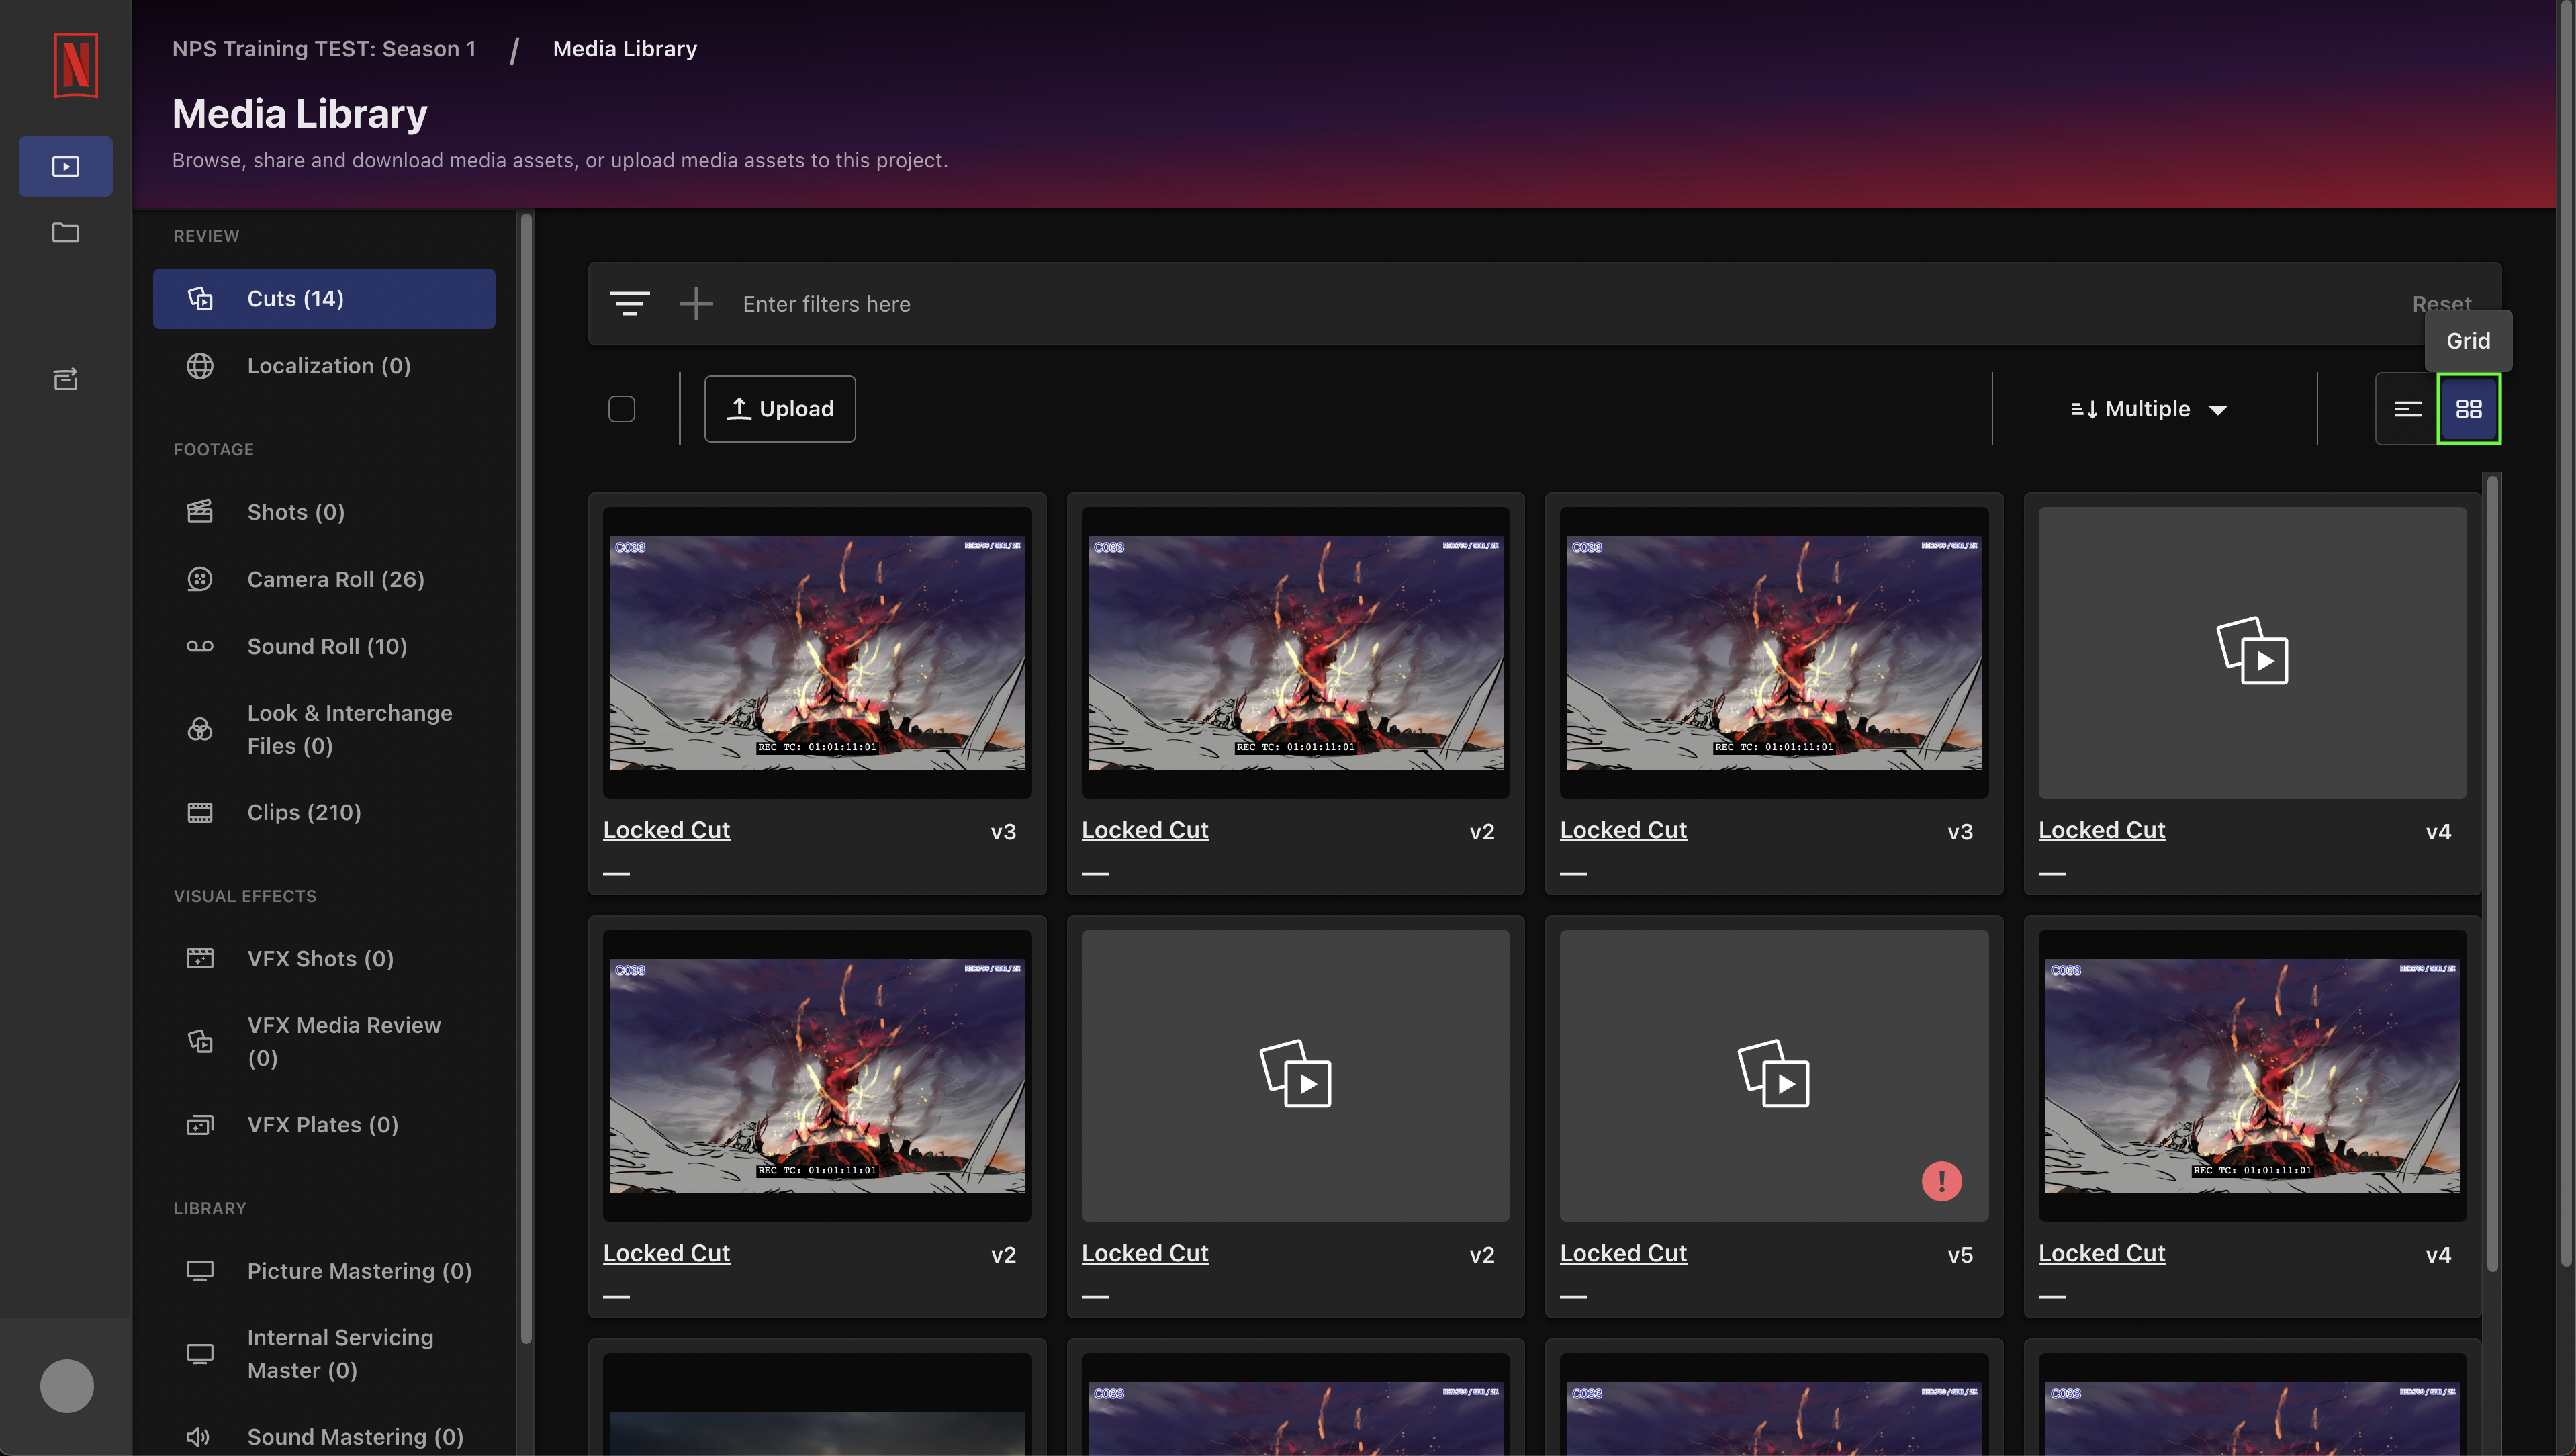
Task: Click the Camera Roll reel icon
Action: (200, 579)
